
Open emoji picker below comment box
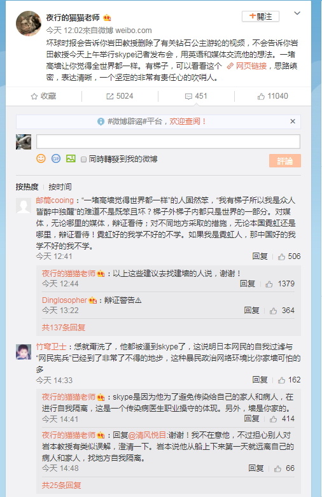pyautogui.click(x=41, y=158)
